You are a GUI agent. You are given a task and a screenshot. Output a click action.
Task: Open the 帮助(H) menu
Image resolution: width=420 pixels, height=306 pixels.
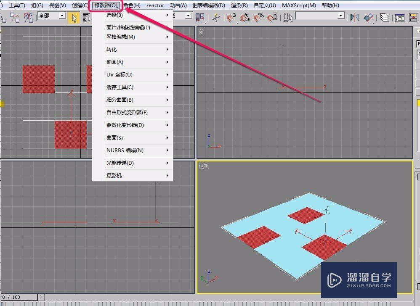coord(330,5)
